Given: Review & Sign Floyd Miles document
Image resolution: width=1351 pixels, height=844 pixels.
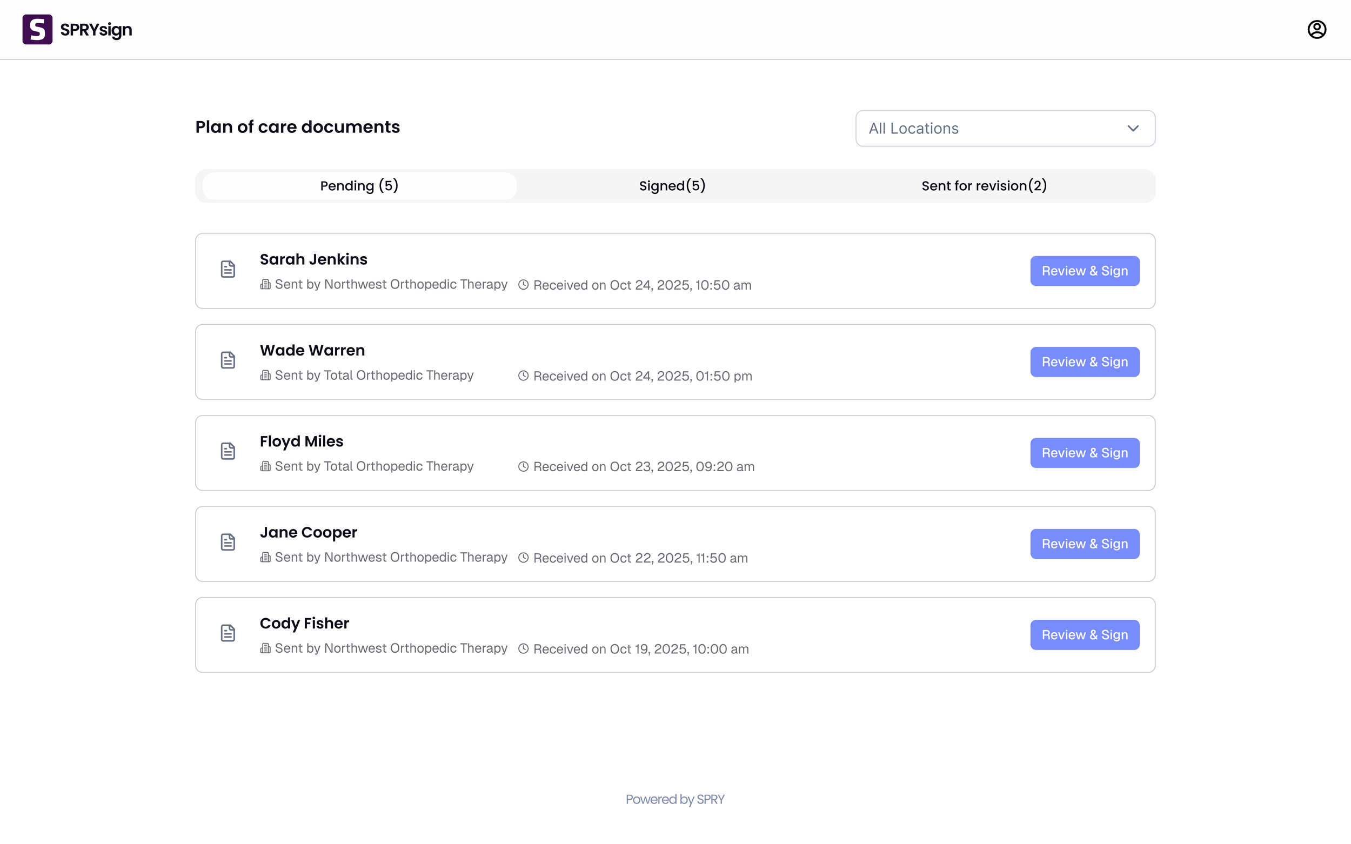Looking at the screenshot, I should [1085, 453].
